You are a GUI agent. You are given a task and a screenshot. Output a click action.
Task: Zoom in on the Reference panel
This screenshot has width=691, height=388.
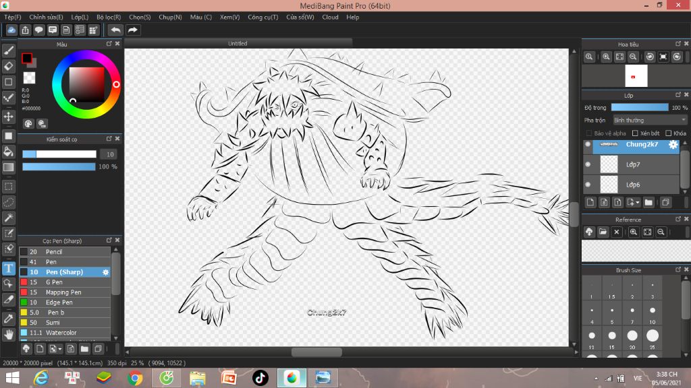click(x=633, y=232)
